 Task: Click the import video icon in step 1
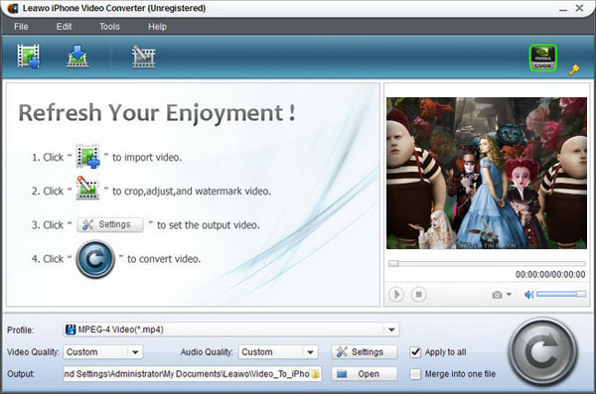pos(87,156)
